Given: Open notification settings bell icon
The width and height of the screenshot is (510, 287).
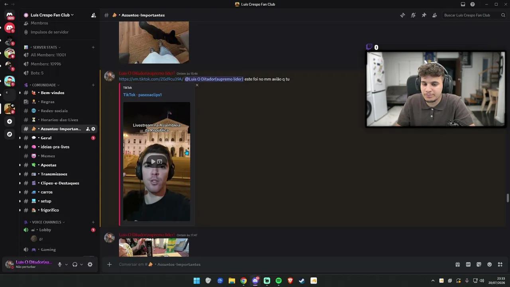Looking at the screenshot, I should coord(413,15).
